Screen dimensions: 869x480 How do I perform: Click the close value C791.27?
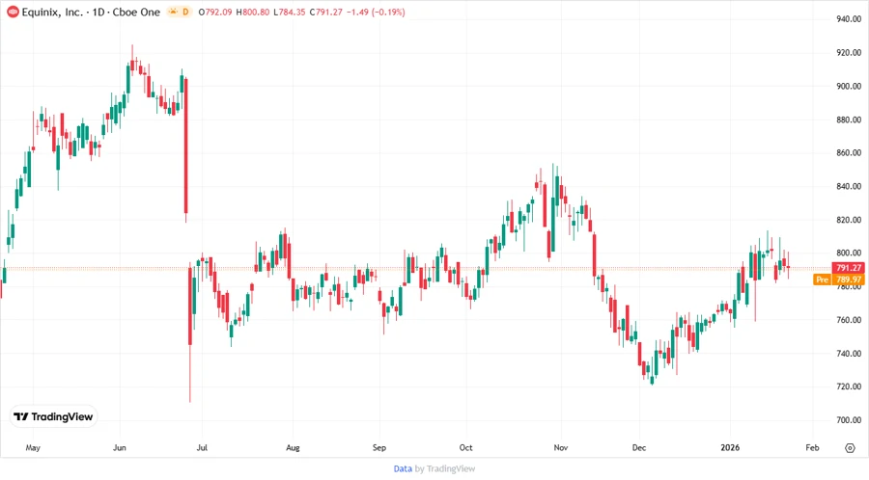(x=326, y=13)
